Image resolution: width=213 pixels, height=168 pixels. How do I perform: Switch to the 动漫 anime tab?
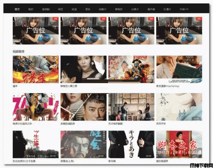coord(74,9)
